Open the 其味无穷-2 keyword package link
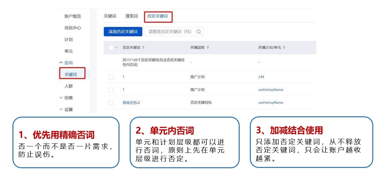The image size is (388, 180). tap(131, 103)
